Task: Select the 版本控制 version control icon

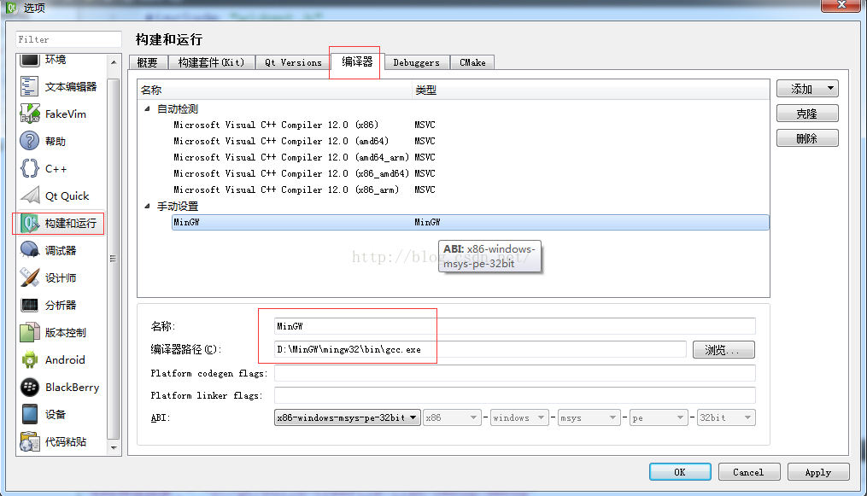Action: [29, 332]
